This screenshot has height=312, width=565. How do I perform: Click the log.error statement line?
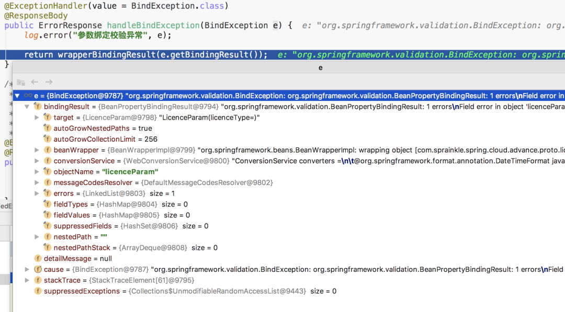tap(98, 35)
